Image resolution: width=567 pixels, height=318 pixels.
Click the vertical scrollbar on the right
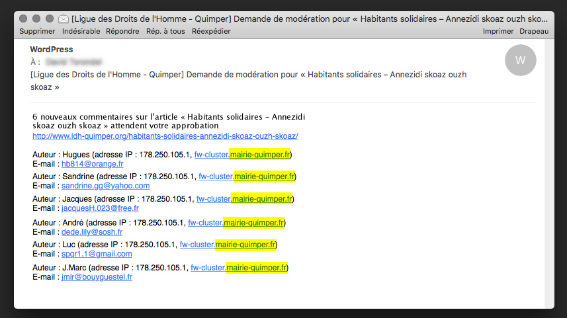(548, 172)
